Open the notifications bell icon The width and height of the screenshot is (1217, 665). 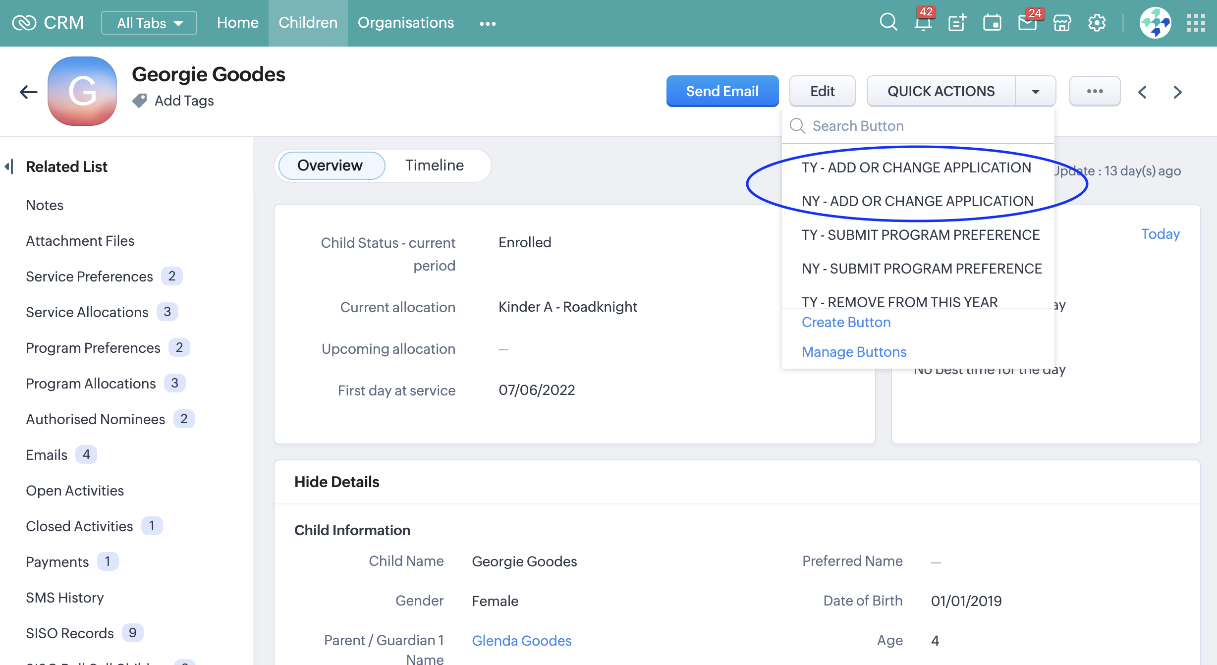point(923,22)
